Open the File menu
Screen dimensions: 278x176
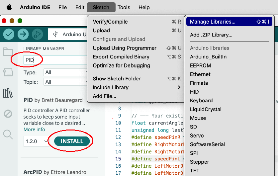[x=62, y=7]
